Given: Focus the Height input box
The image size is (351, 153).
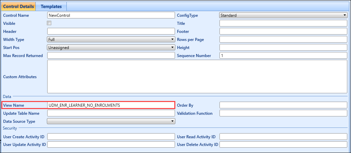Looking at the screenshot, I should coord(283,47).
